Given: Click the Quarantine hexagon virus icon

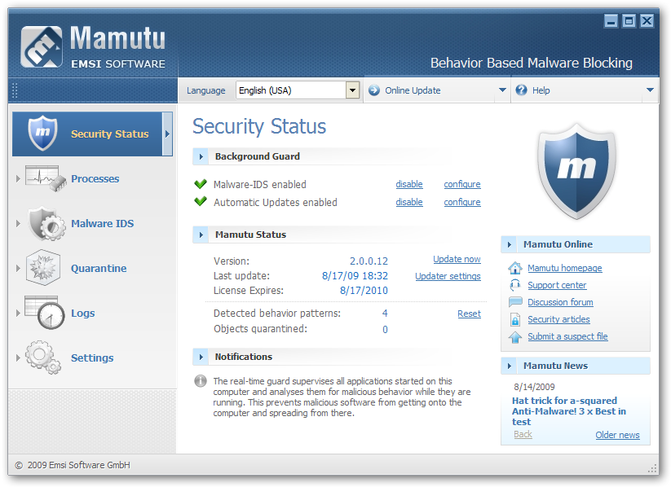Looking at the screenshot, I should (42, 268).
